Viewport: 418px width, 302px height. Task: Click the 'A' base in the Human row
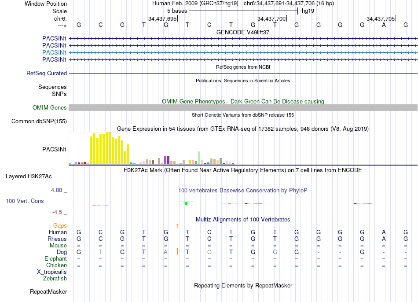point(384,232)
